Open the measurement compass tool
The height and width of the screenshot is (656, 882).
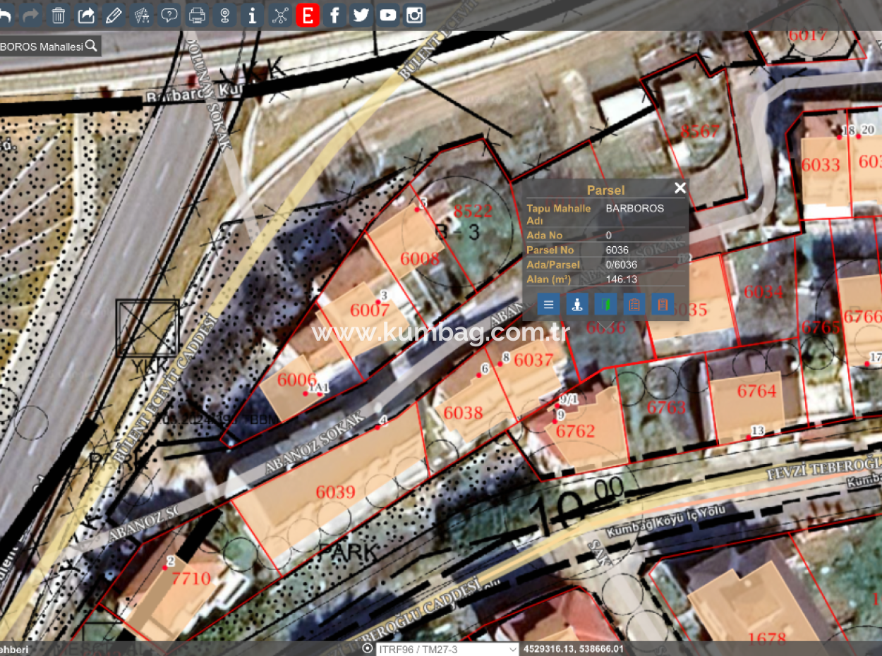pos(141,15)
